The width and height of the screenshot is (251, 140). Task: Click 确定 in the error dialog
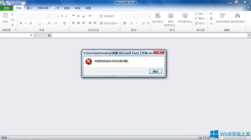156,71
